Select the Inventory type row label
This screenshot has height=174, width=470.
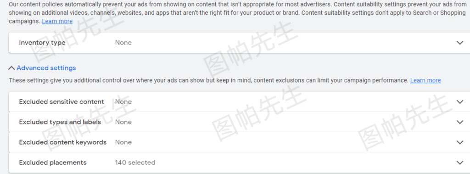(x=42, y=43)
